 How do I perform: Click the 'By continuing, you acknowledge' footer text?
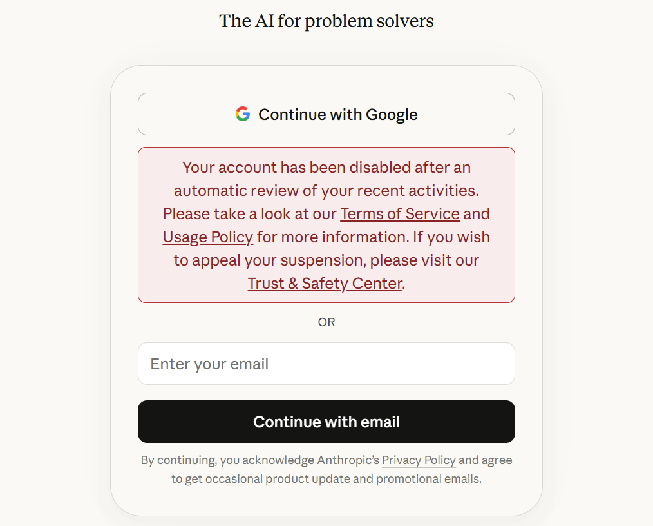tap(227, 460)
